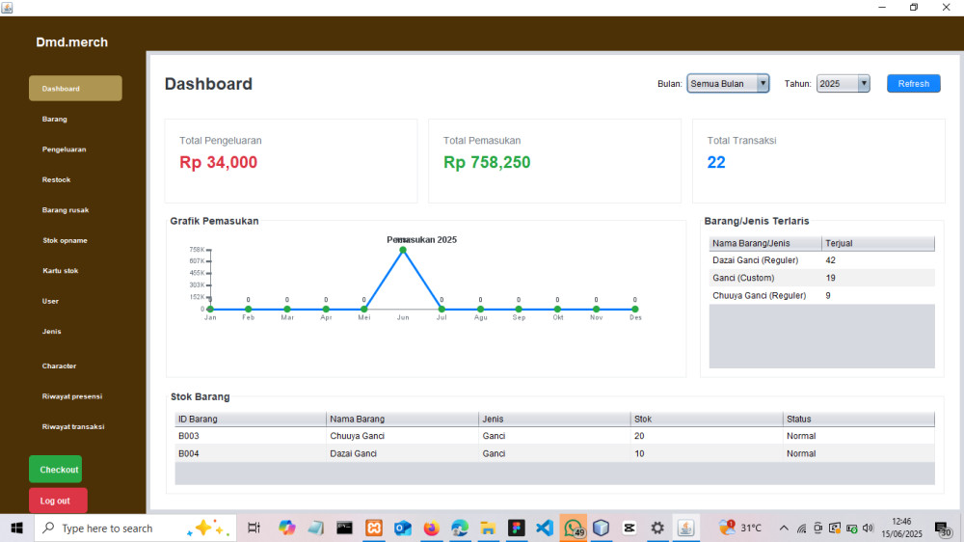Open the Stok opname page
Viewport: 964px width, 542px height.
[x=65, y=240]
